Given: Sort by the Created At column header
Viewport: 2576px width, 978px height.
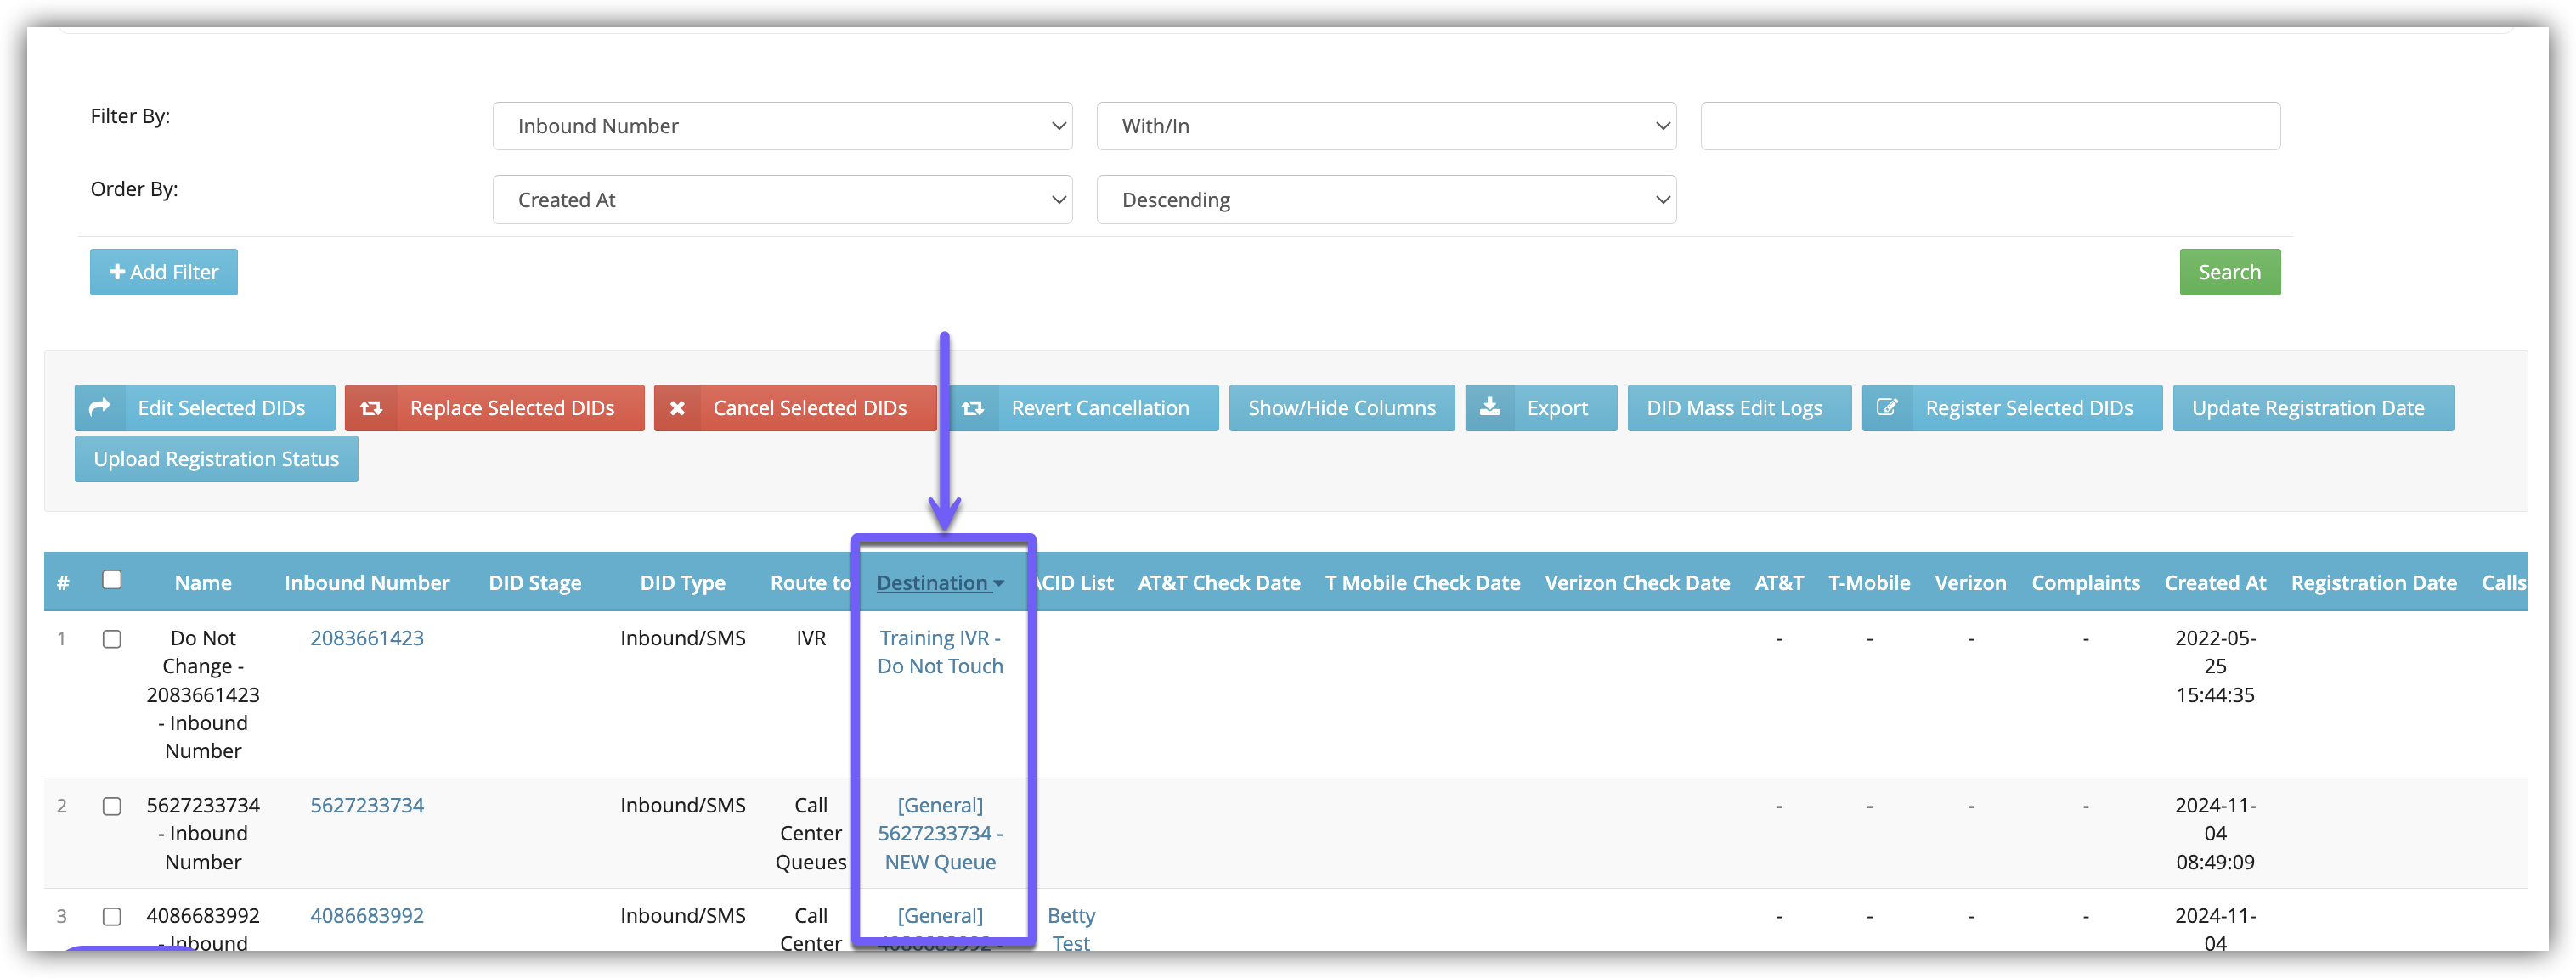Looking at the screenshot, I should [2214, 583].
